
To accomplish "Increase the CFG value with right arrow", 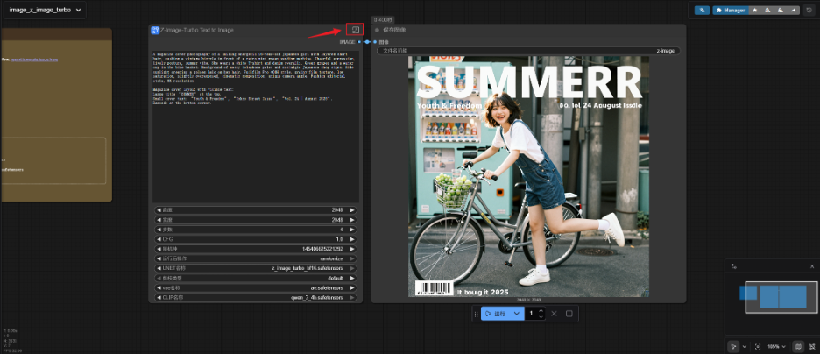I will tap(352, 238).
